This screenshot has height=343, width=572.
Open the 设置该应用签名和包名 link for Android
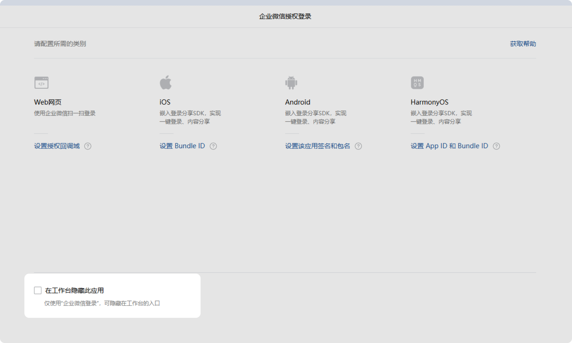pyautogui.click(x=317, y=146)
